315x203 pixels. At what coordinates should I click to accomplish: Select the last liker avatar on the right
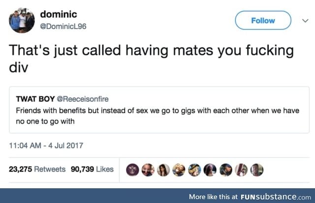tap(257, 170)
